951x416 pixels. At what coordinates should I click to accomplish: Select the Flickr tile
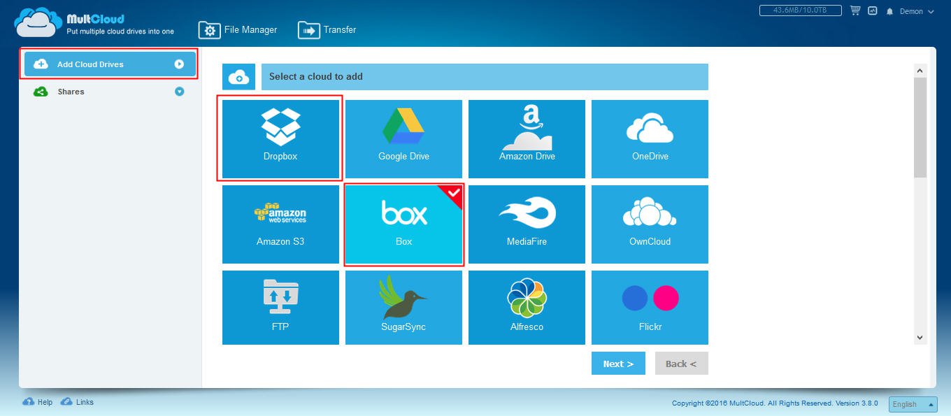(650, 308)
